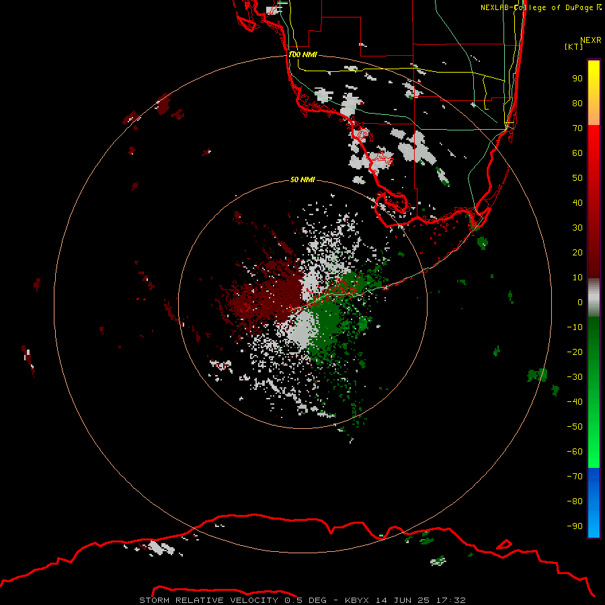Image resolution: width=605 pixels, height=605 pixels.
Task: Click the yellow segment of velocity color bar
Action: 594,92
